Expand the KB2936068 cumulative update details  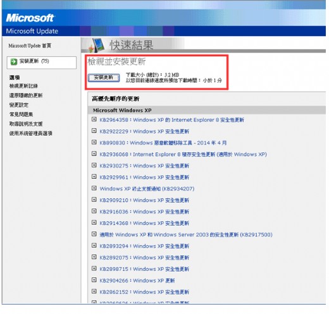pos(94,154)
